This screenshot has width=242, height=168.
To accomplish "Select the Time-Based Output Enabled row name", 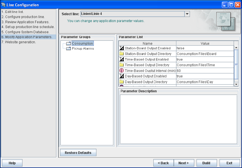I will pyautogui.click(x=147, y=59).
